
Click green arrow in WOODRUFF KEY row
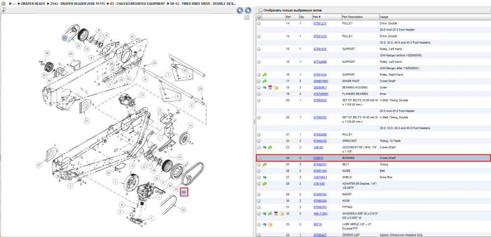[270, 148]
